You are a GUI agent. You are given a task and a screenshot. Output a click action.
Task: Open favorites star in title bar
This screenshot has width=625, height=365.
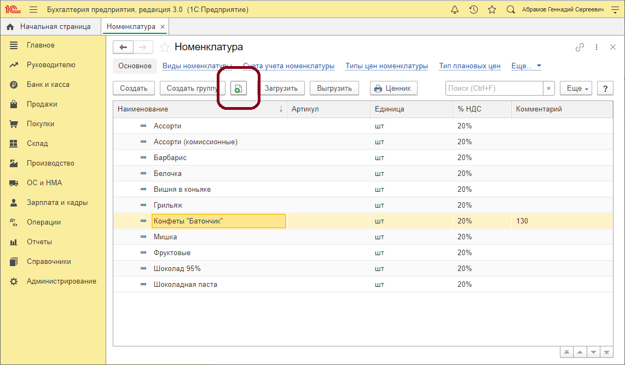[x=492, y=10]
